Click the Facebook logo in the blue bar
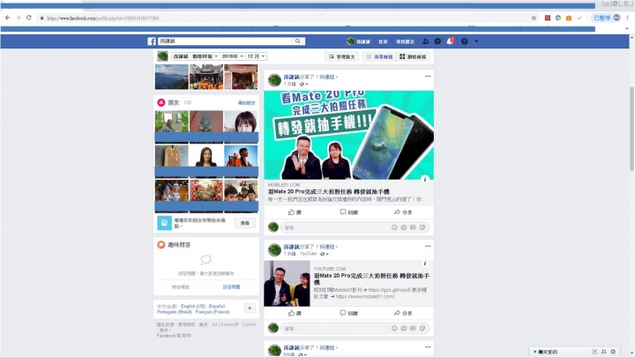The width and height of the screenshot is (635, 357). click(152, 41)
